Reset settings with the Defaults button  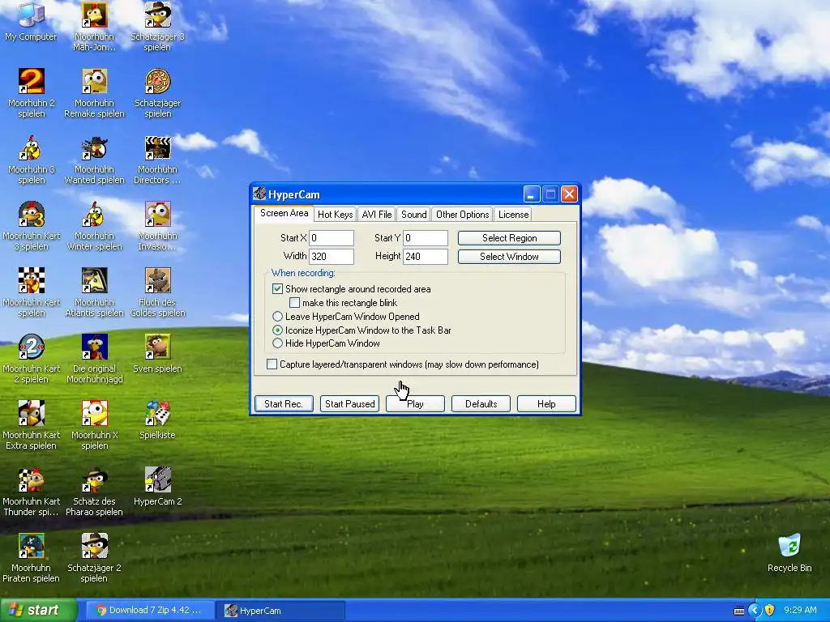click(481, 404)
